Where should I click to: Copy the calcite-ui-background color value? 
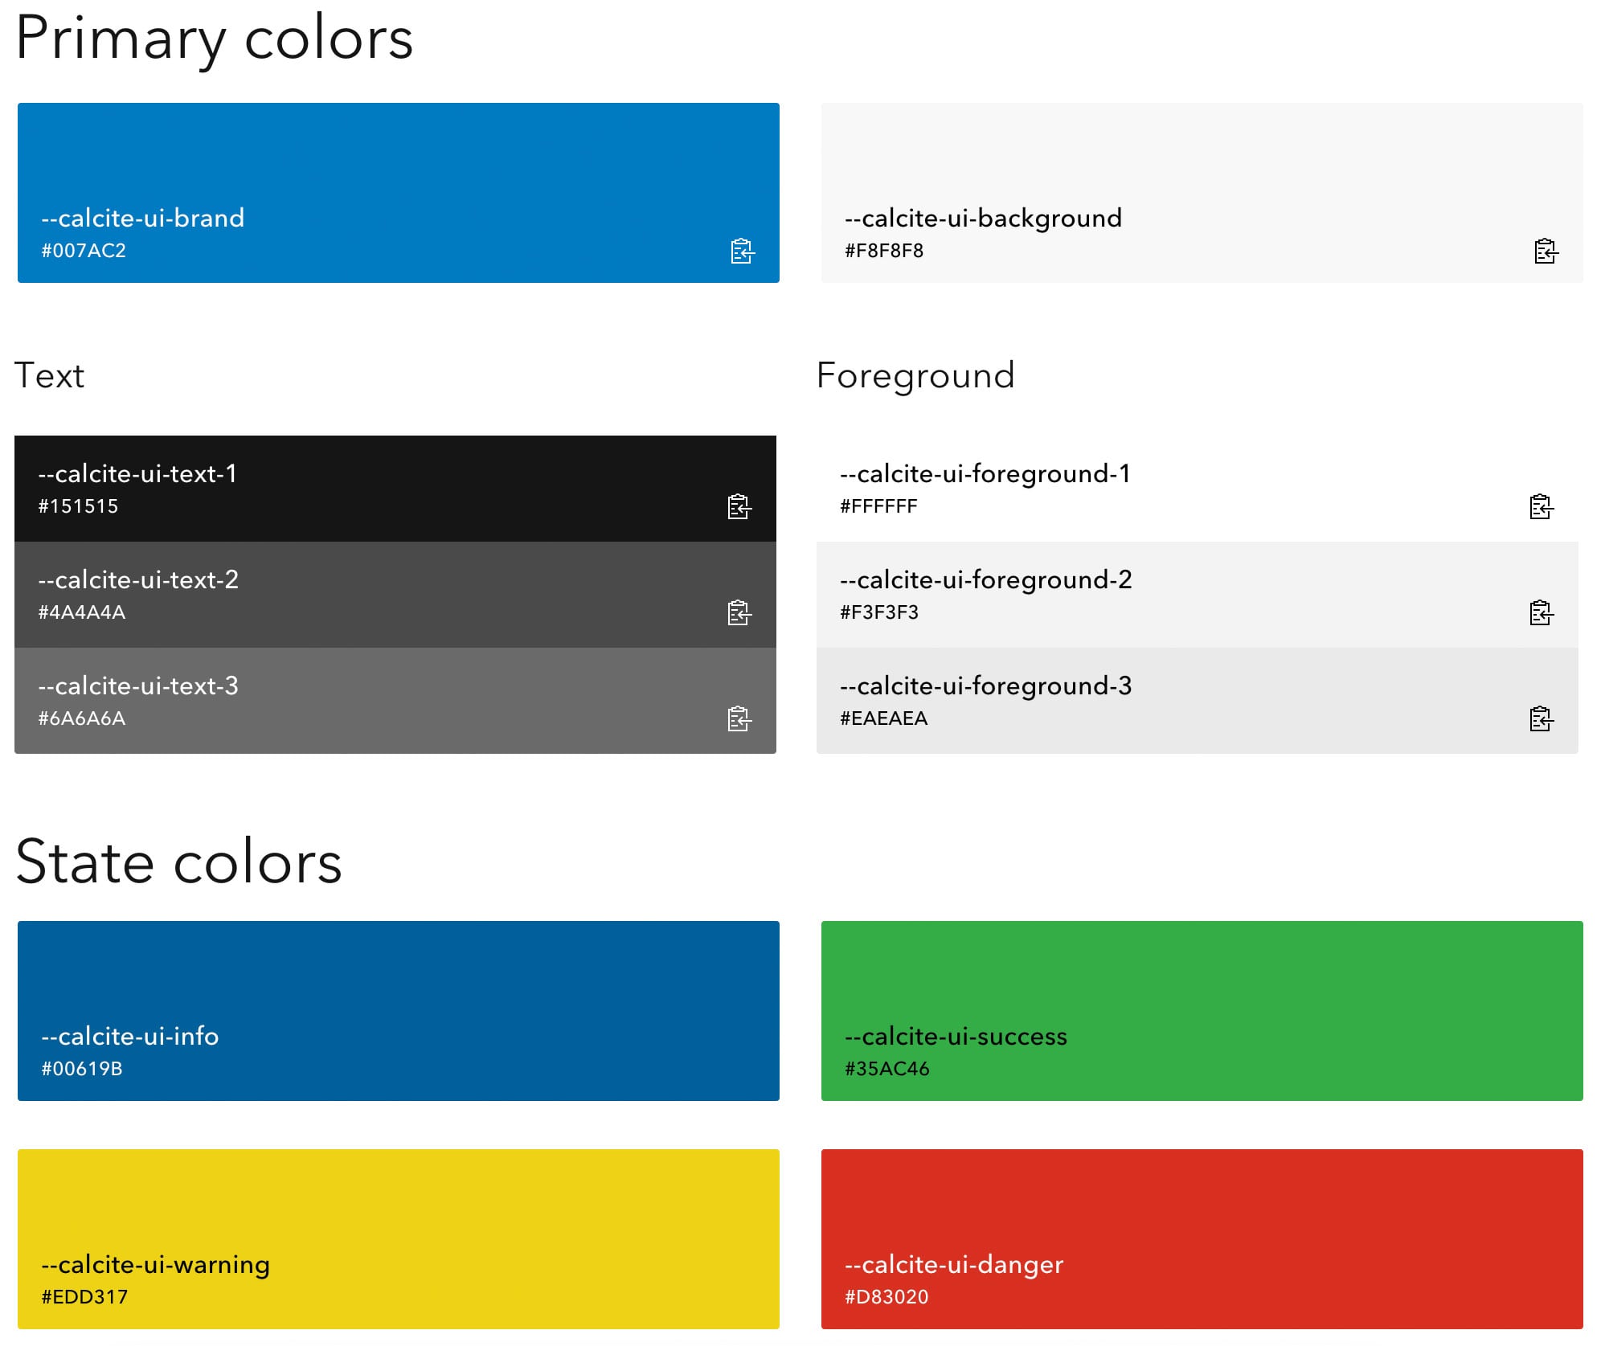[x=1546, y=251]
